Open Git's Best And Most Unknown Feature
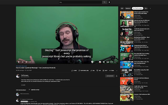The width and height of the screenshot is (168, 105). 141,79
